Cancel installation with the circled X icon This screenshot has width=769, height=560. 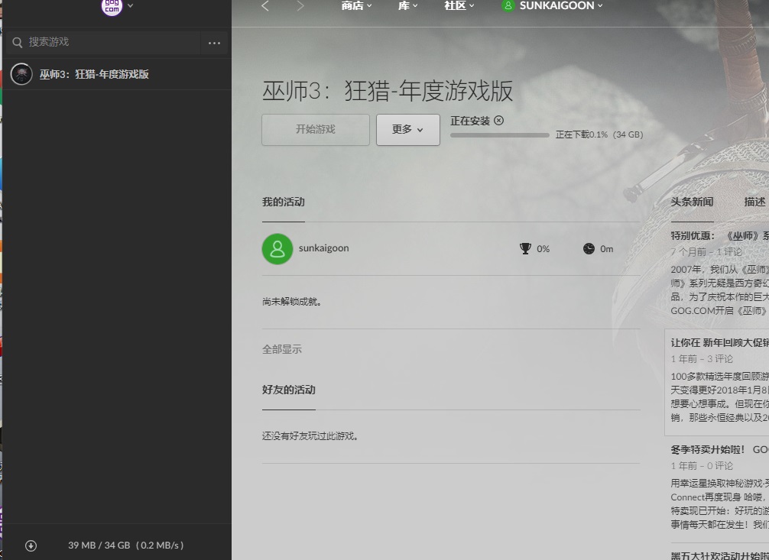click(x=498, y=121)
